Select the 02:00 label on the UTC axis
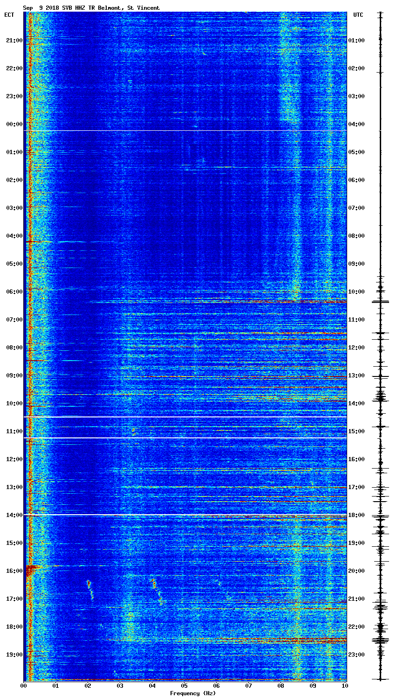The image size is (397, 698). [x=356, y=68]
